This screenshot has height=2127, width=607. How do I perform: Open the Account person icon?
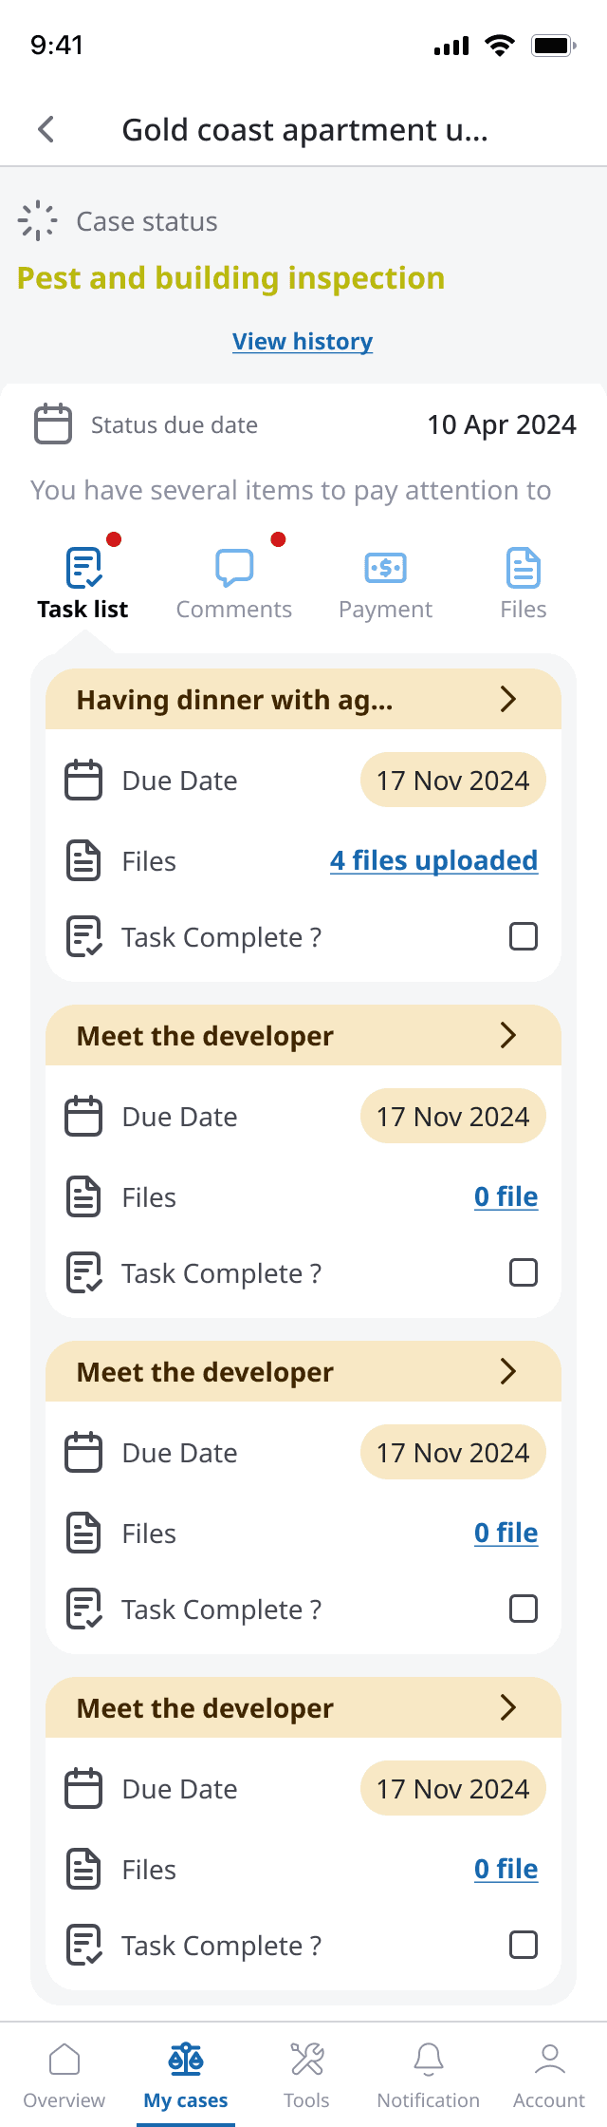(550, 2060)
